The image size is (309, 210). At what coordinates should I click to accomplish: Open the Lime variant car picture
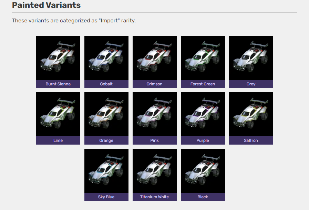coord(58,114)
